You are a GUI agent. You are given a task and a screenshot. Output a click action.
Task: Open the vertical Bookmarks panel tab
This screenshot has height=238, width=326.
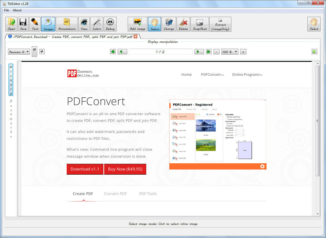[11, 118]
